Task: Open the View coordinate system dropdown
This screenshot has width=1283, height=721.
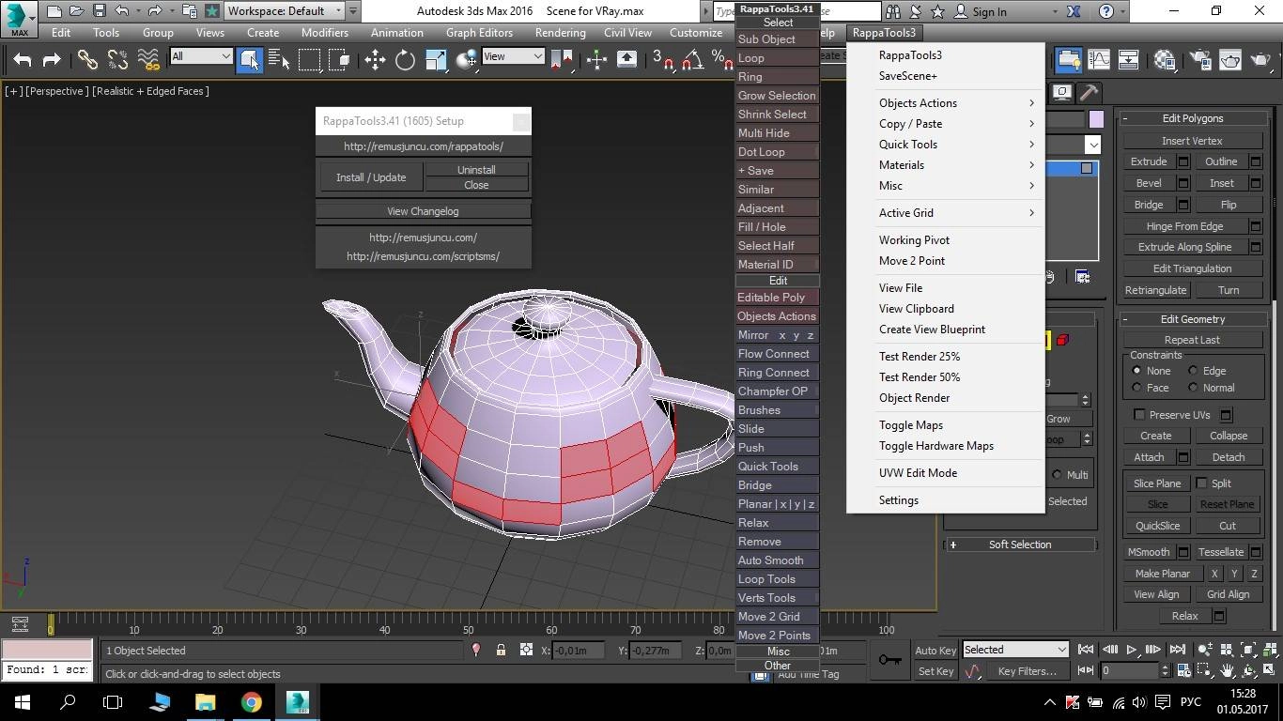Action: (513, 56)
